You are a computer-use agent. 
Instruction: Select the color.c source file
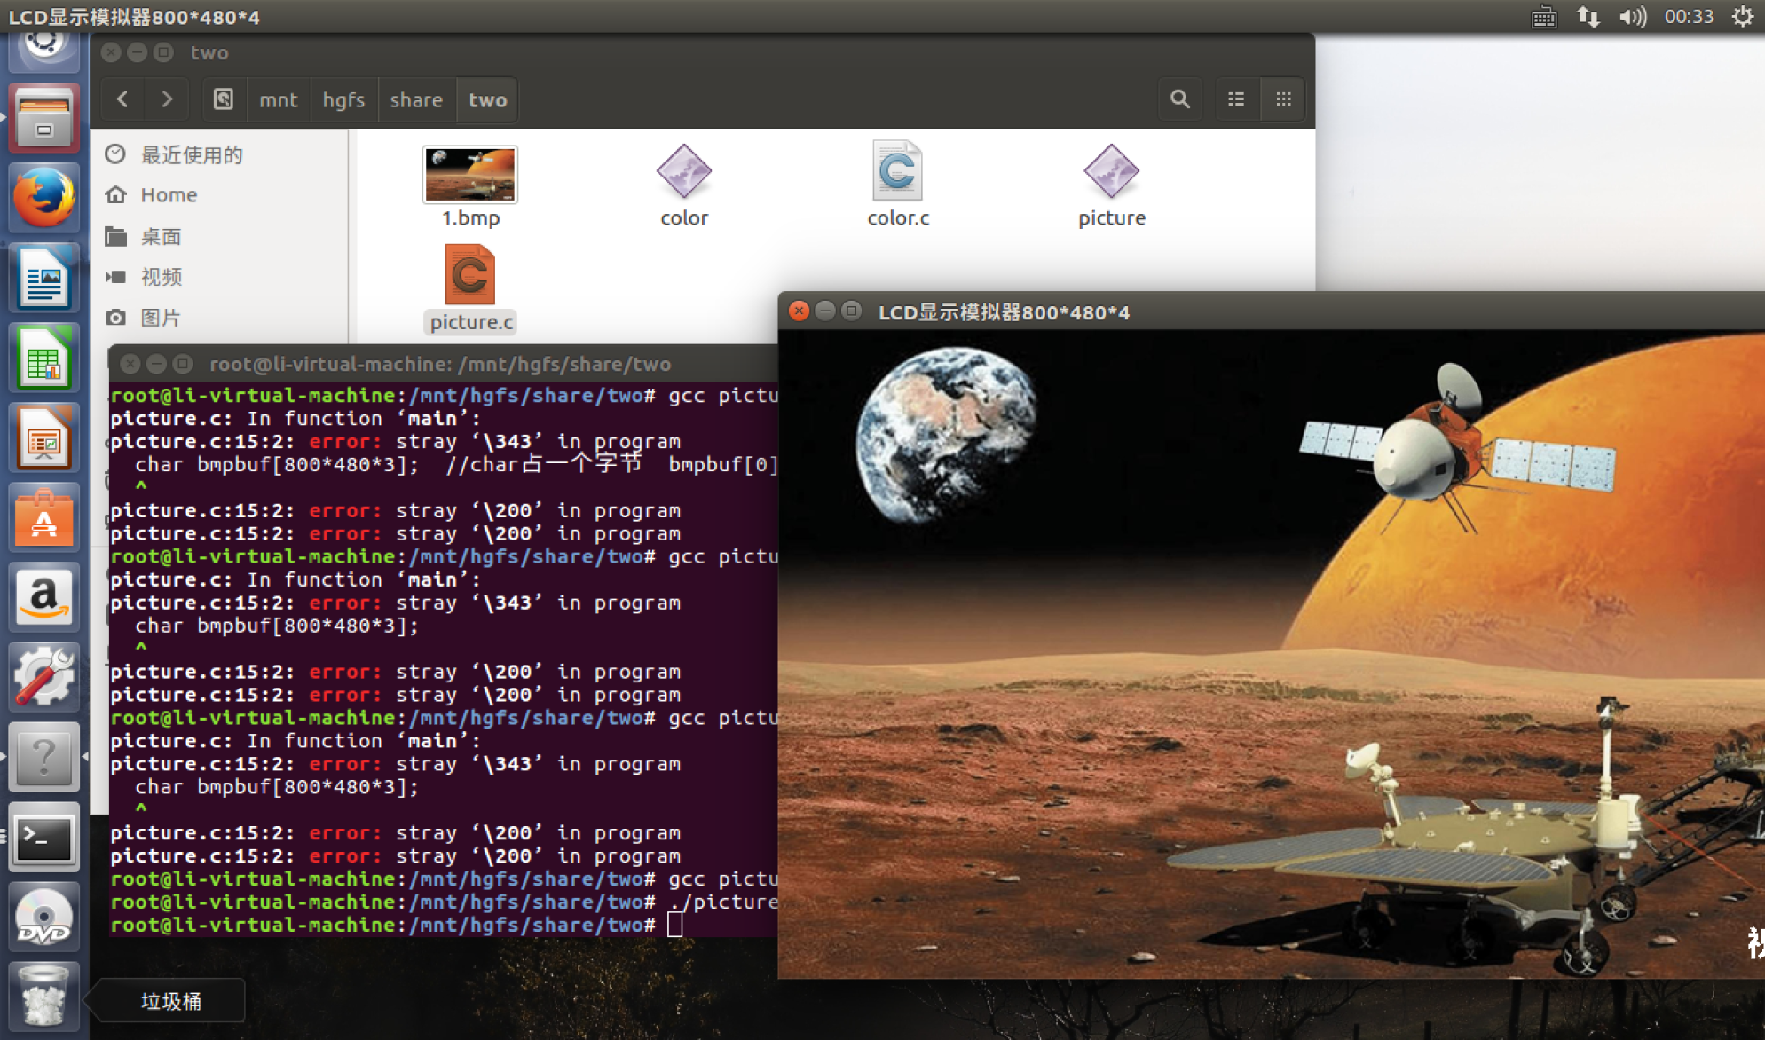click(897, 172)
